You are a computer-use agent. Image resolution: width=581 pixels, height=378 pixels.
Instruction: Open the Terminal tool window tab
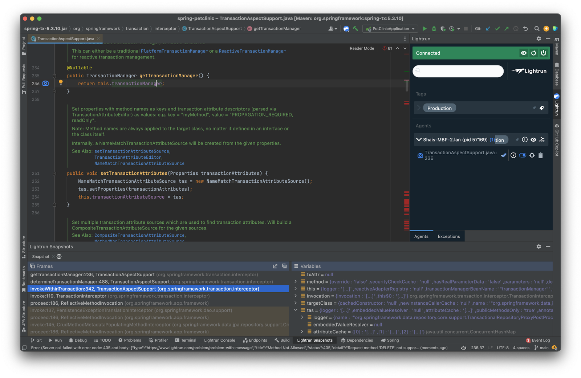(186, 341)
